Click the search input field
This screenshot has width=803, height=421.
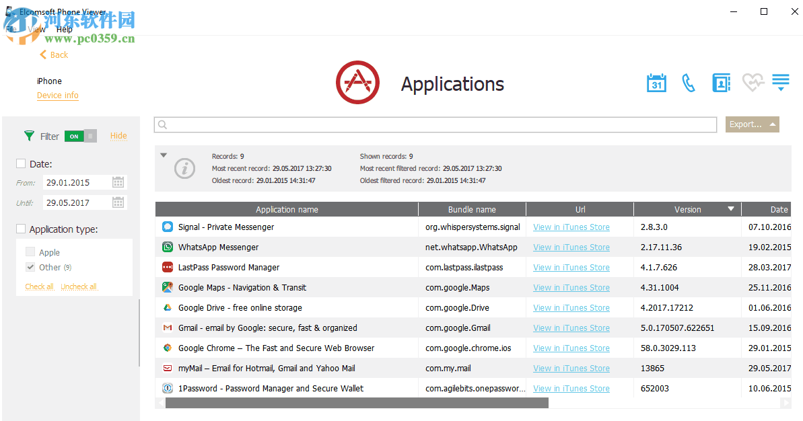pyautogui.click(x=438, y=124)
